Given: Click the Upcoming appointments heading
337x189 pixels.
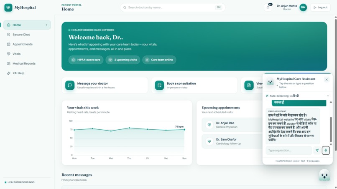Looking at the screenshot, I should [x=221, y=108].
